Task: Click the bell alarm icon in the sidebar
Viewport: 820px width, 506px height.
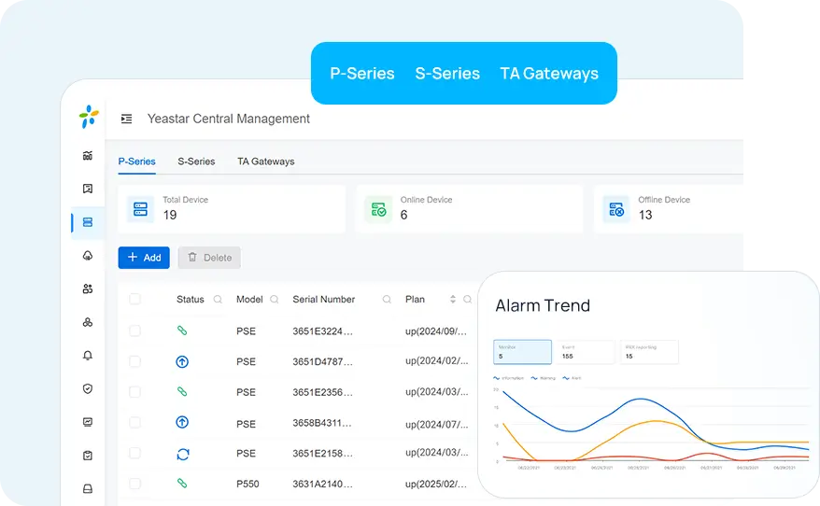Action: click(88, 356)
